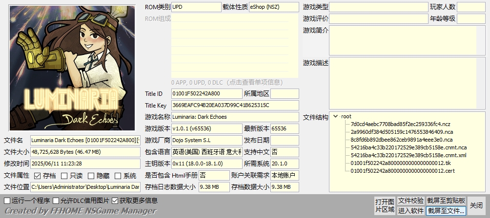Select the .tik ticket file entry
490x218 pixels.
click(395, 163)
